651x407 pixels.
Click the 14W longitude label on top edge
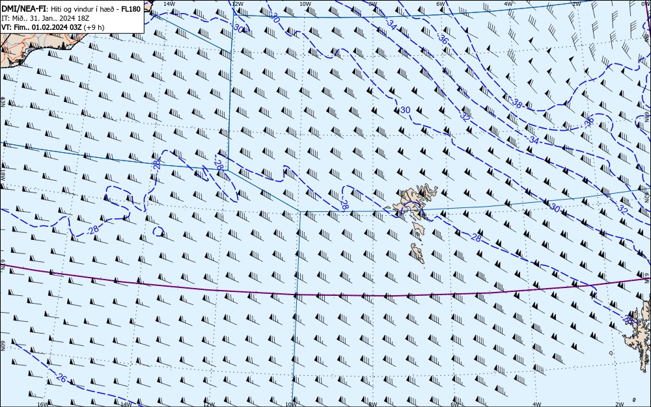(x=169, y=3)
